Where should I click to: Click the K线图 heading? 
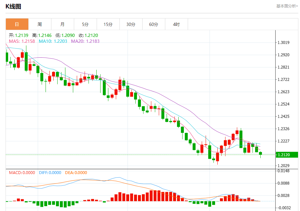click(x=13, y=6)
